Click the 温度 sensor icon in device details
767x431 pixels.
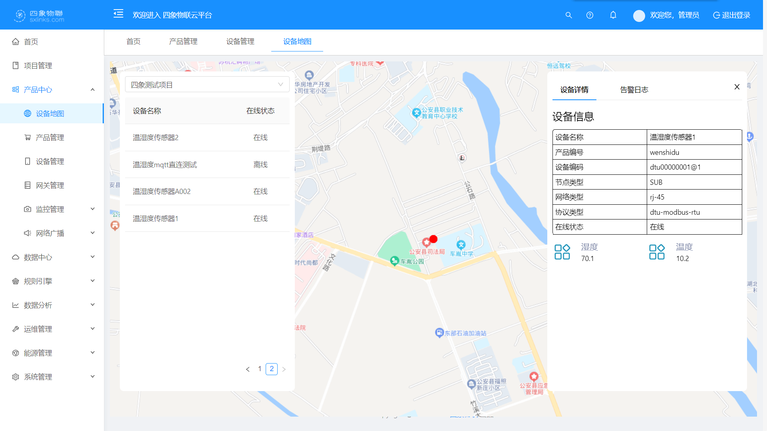pyautogui.click(x=656, y=251)
